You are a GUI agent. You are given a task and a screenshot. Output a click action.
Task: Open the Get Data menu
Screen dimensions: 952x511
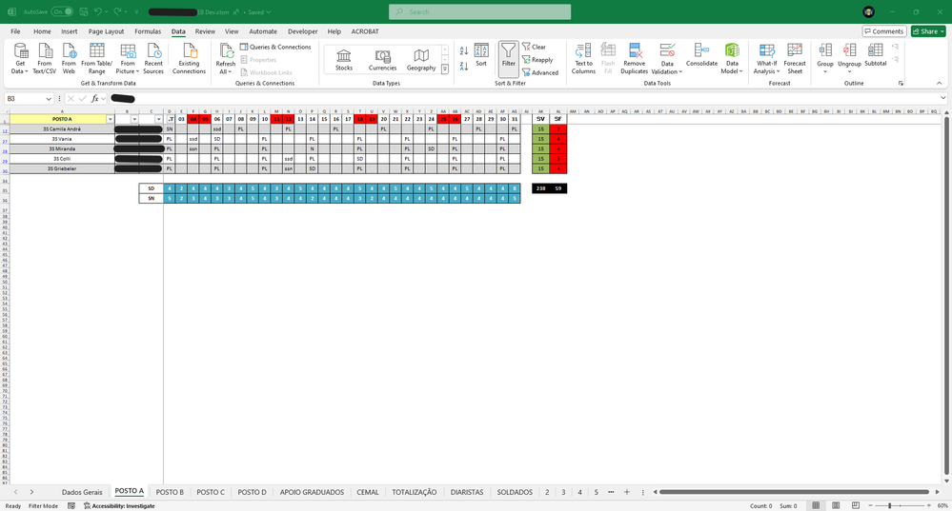(20, 59)
